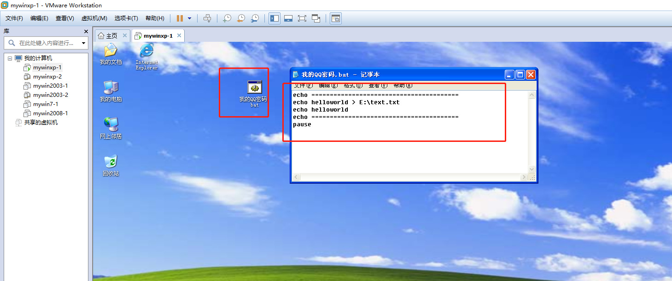Image resolution: width=672 pixels, height=281 pixels.
Task: Open Notepad's 编辑(E) menu
Action: [x=328, y=85]
